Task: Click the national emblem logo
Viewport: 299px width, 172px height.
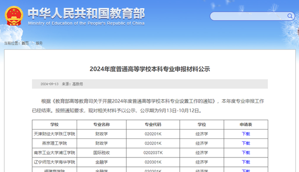Action: tap(14, 16)
